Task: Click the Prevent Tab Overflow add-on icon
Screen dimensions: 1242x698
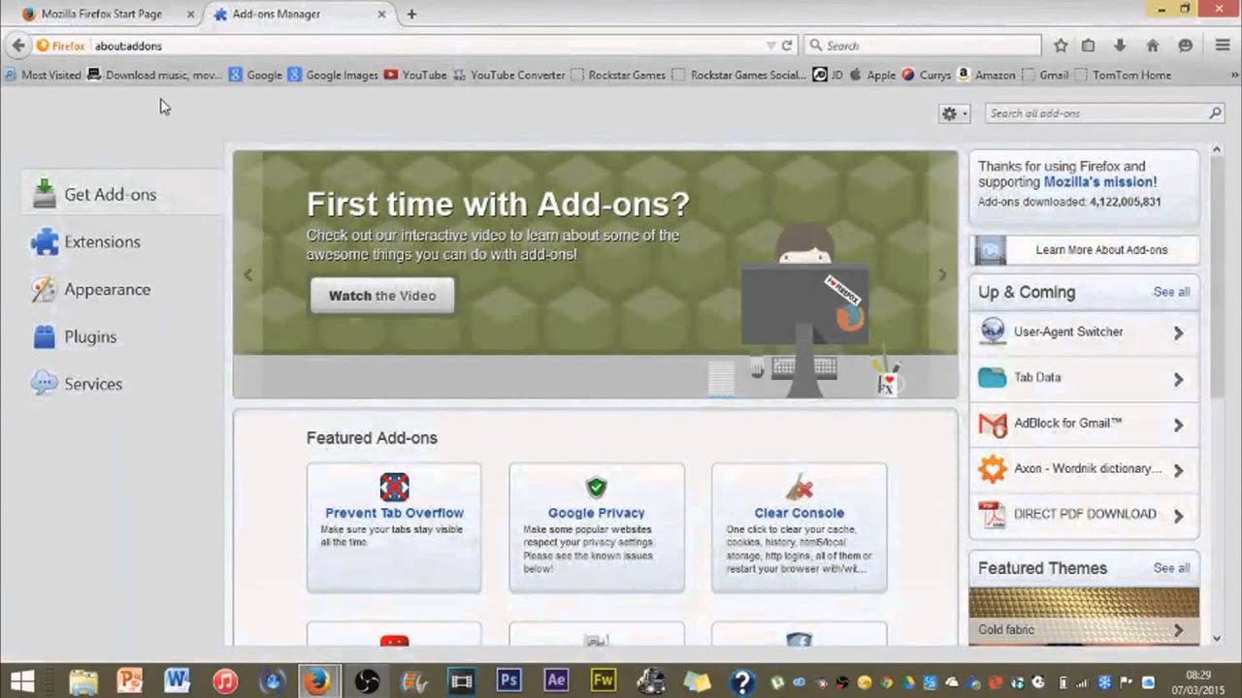Action: [x=394, y=487]
